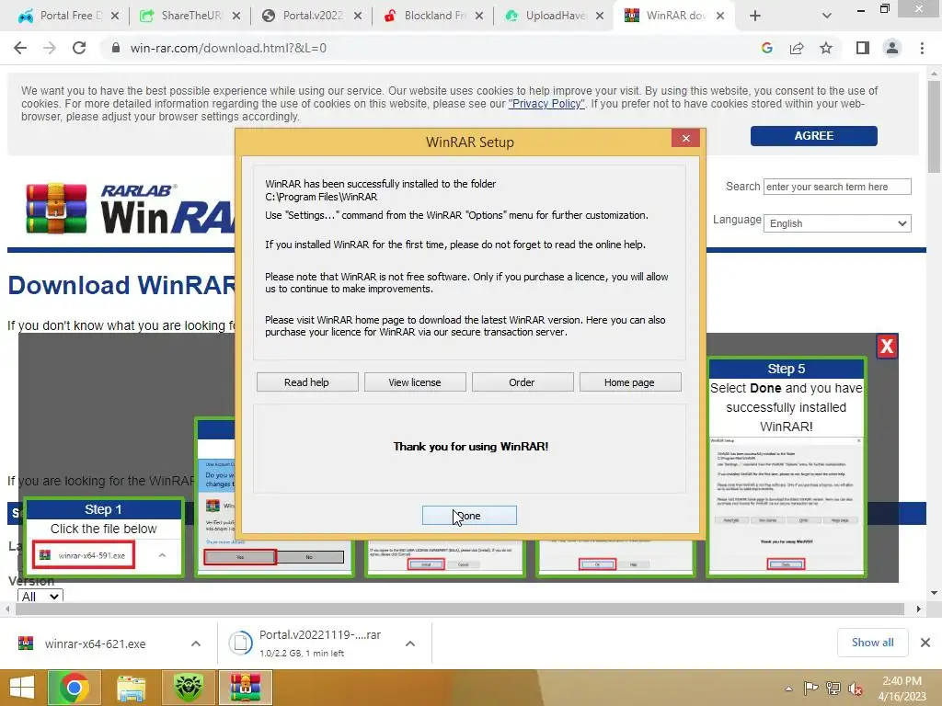Screen dimensions: 942x706
Task: Click the horizontal page scrollbar
Action: (x=460, y=609)
